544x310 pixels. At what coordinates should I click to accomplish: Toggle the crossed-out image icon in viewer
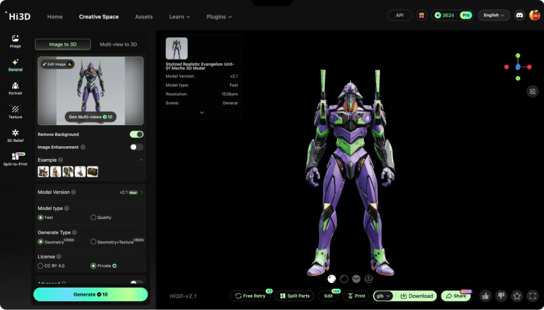(x=532, y=92)
